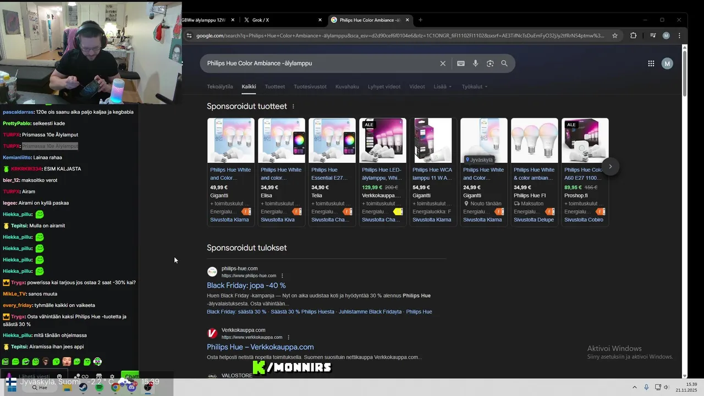This screenshot has height=396, width=704.
Task: Click the Chrome address bar URL
Action: tap(400, 36)
